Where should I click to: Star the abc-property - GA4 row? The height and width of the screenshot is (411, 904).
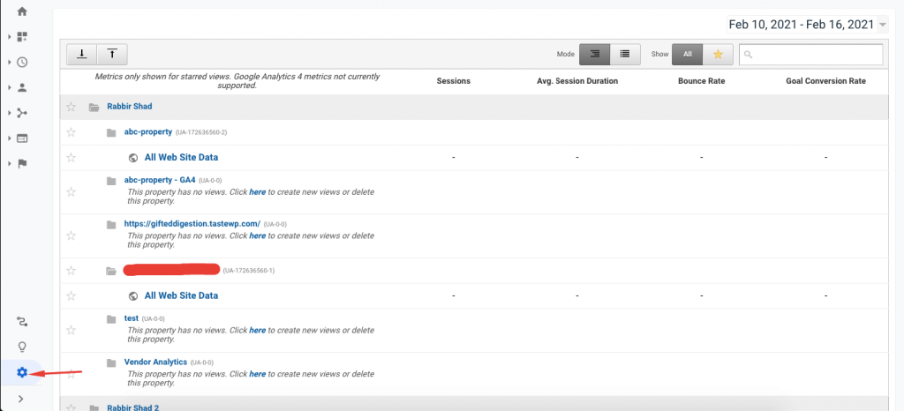coord(71,191)
